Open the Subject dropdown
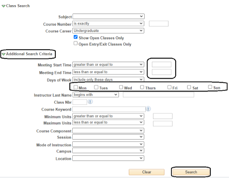Viewport: 229px width, 179px height. (x=108, y=17)
